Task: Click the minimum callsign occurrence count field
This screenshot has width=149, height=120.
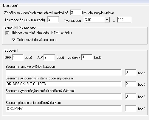Action: click(x=76, y=13)
